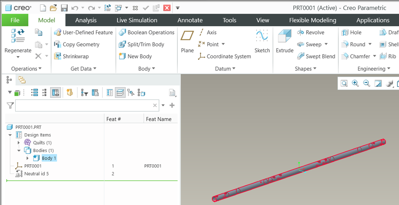Click Boolean Operations button
The width and height of the screenshot is (399, 205).
[x=147, y=33]
